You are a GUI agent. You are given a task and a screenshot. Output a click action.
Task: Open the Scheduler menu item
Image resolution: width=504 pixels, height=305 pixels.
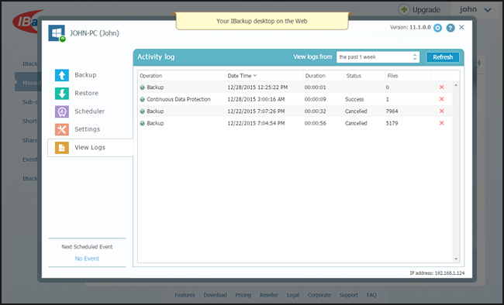coord(89,111)
